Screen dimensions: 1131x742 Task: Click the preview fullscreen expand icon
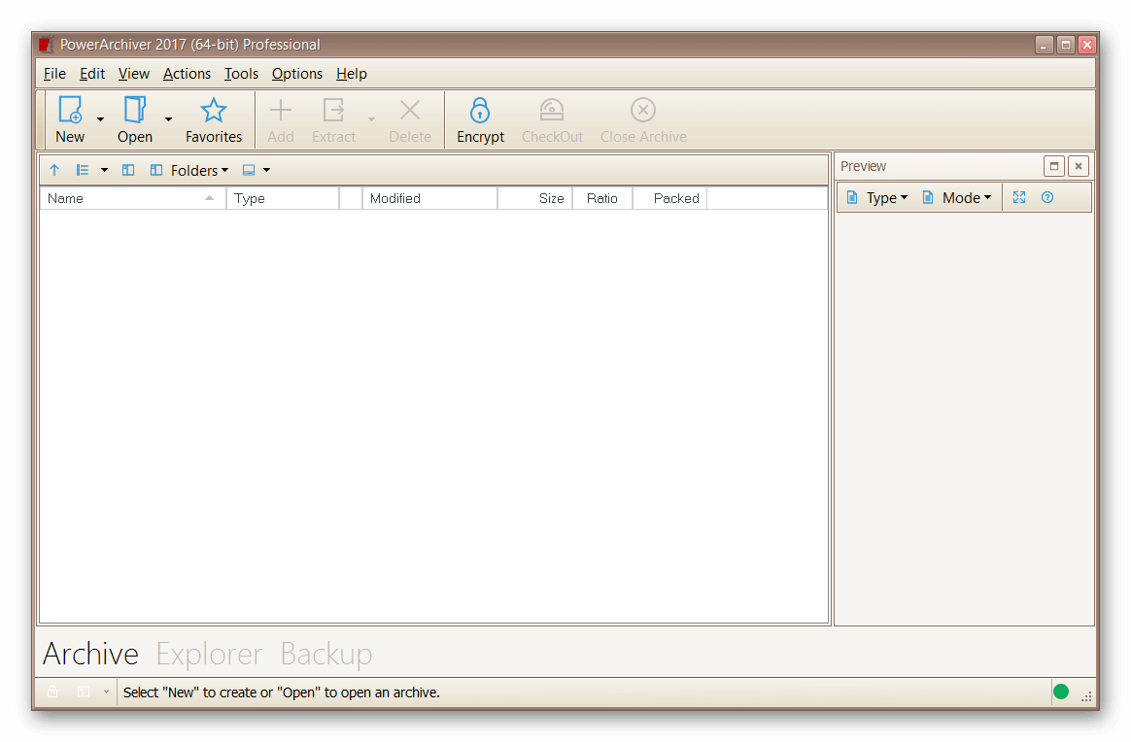(1019, 197)
